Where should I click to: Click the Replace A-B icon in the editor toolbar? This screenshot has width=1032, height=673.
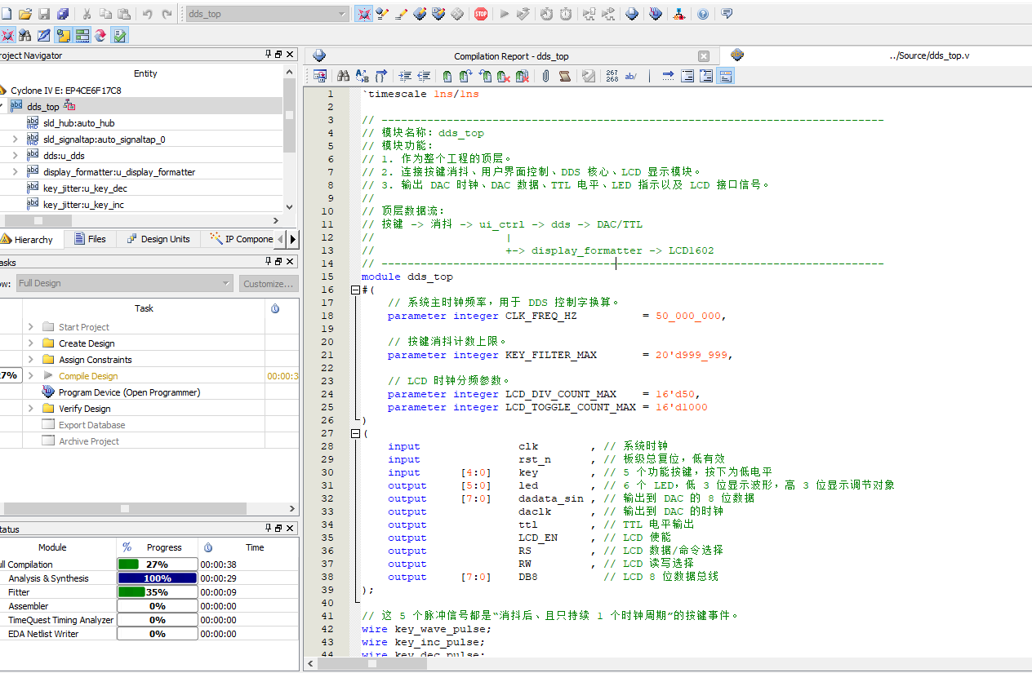pos(363,76)
